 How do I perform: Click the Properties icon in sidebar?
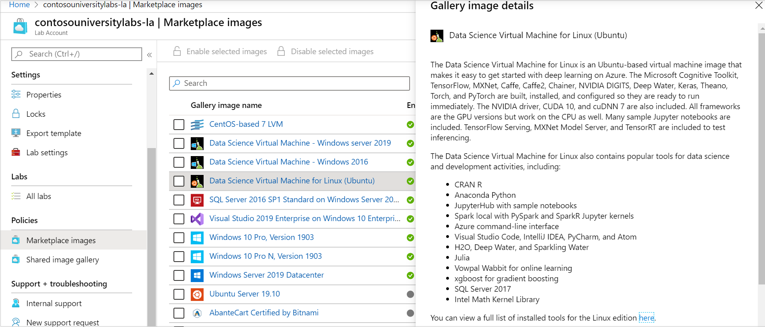click(x=16, y=94)
